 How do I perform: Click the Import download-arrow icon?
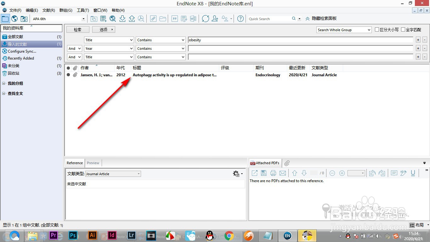tap(122, 19)
